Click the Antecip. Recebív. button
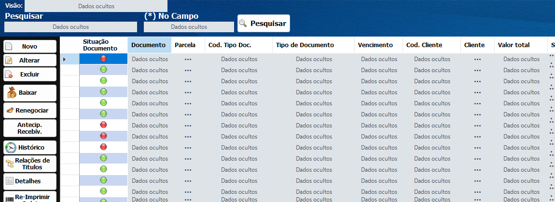 click(30, 128)
